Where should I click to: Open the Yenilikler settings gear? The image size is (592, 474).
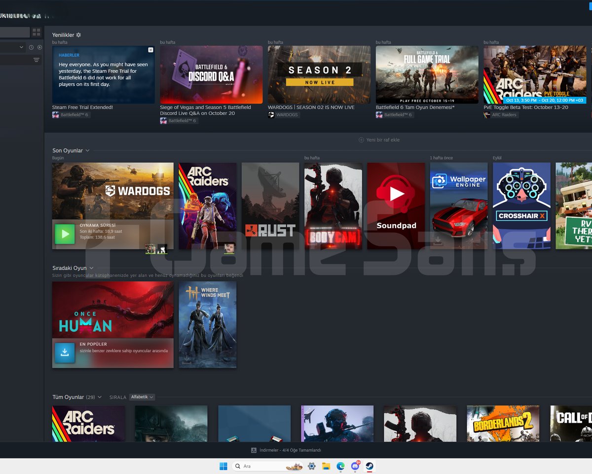coord(78,35)
